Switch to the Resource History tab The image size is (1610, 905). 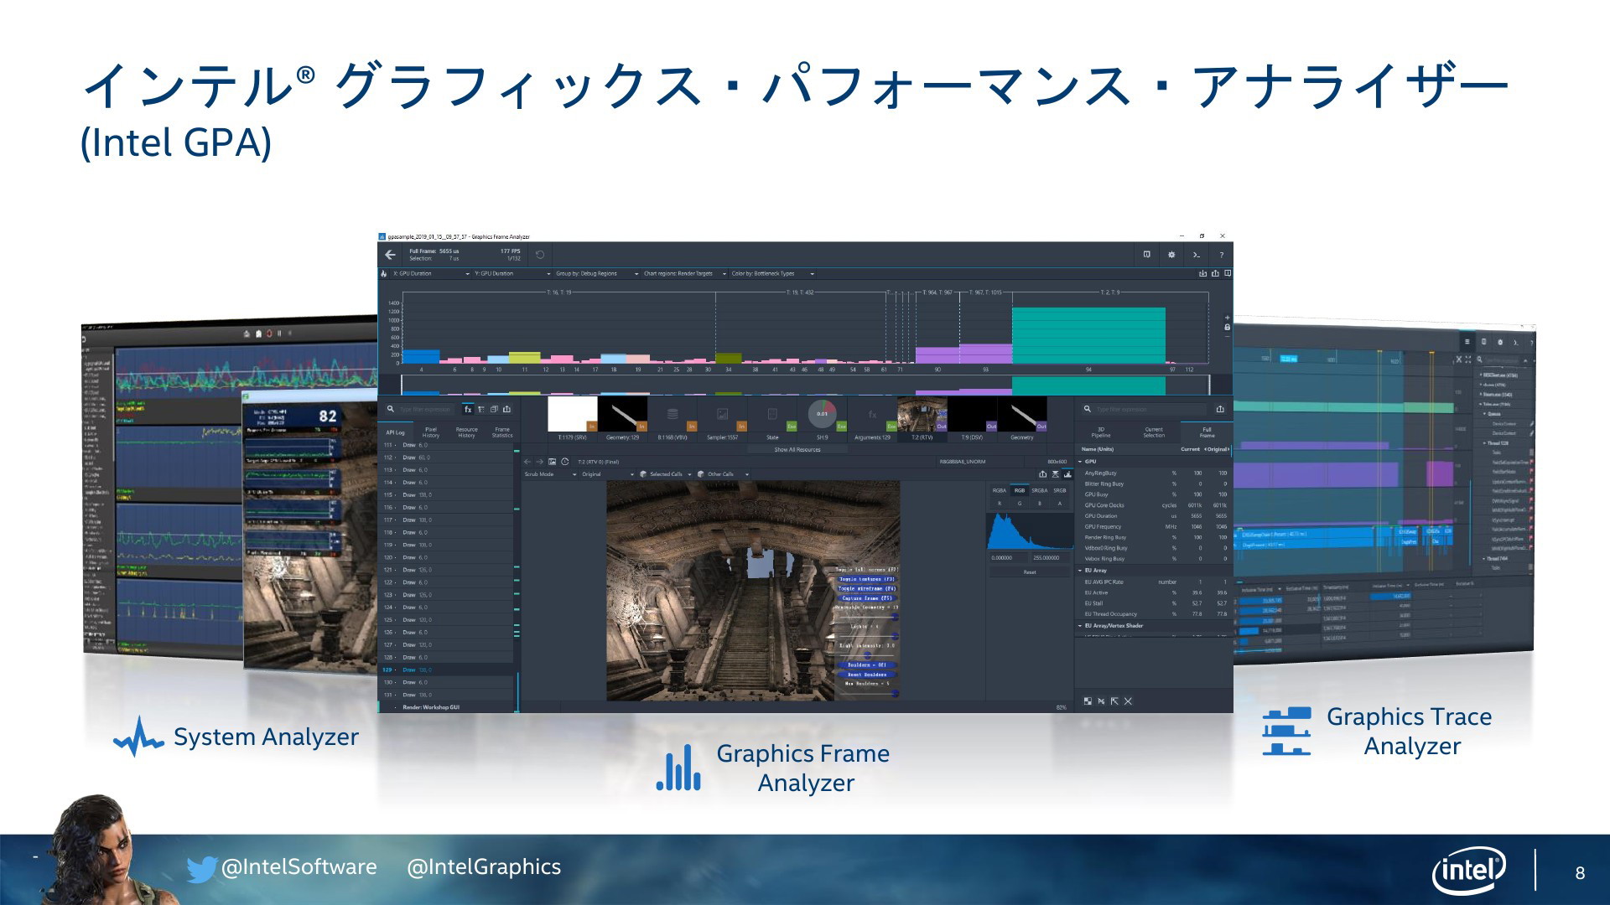466,432
